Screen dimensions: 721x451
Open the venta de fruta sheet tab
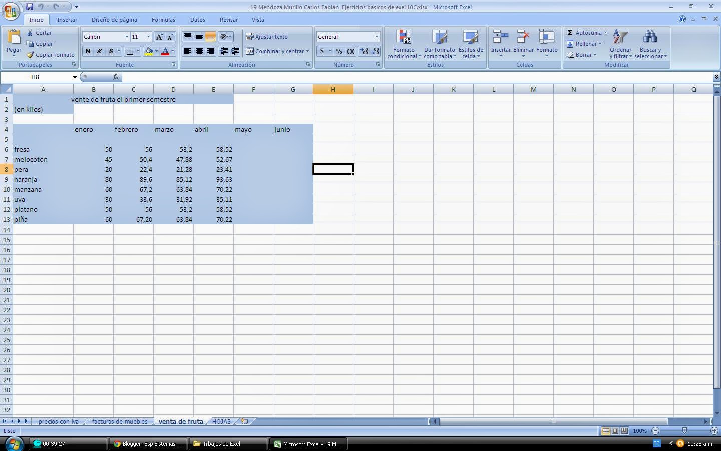(x=181, y=421)
